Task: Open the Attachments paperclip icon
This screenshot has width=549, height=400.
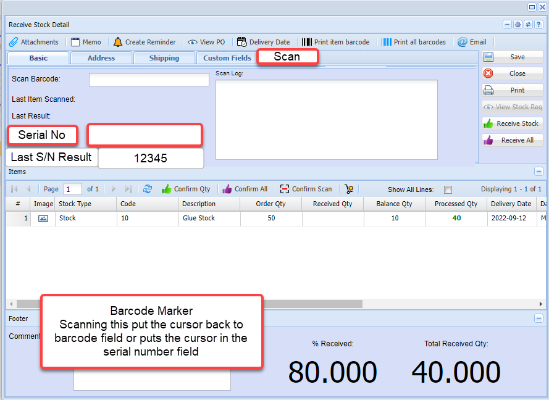Action: click(x=14, y=42)
